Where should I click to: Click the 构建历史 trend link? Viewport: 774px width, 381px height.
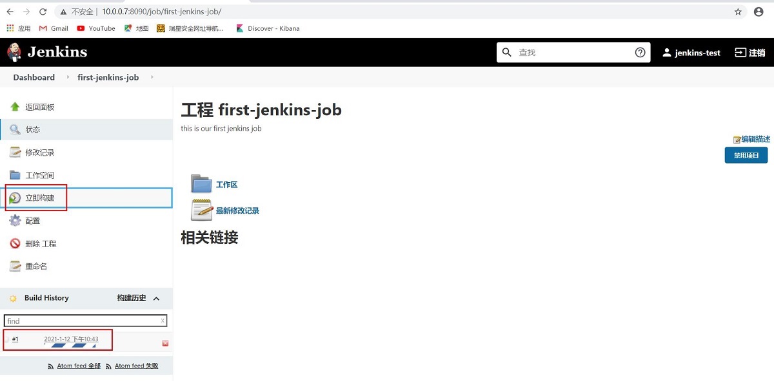(132, 298)
